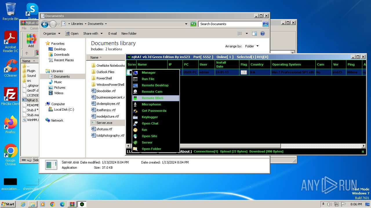
Task: Click the Open Folder icon in context menu
Action: [135, 149]
